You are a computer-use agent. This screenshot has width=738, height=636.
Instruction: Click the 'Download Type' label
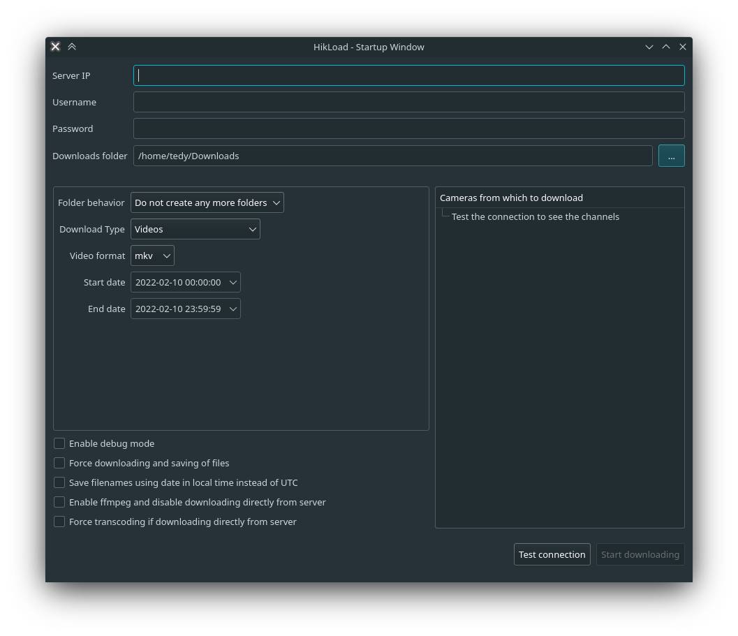click(91, 229)
